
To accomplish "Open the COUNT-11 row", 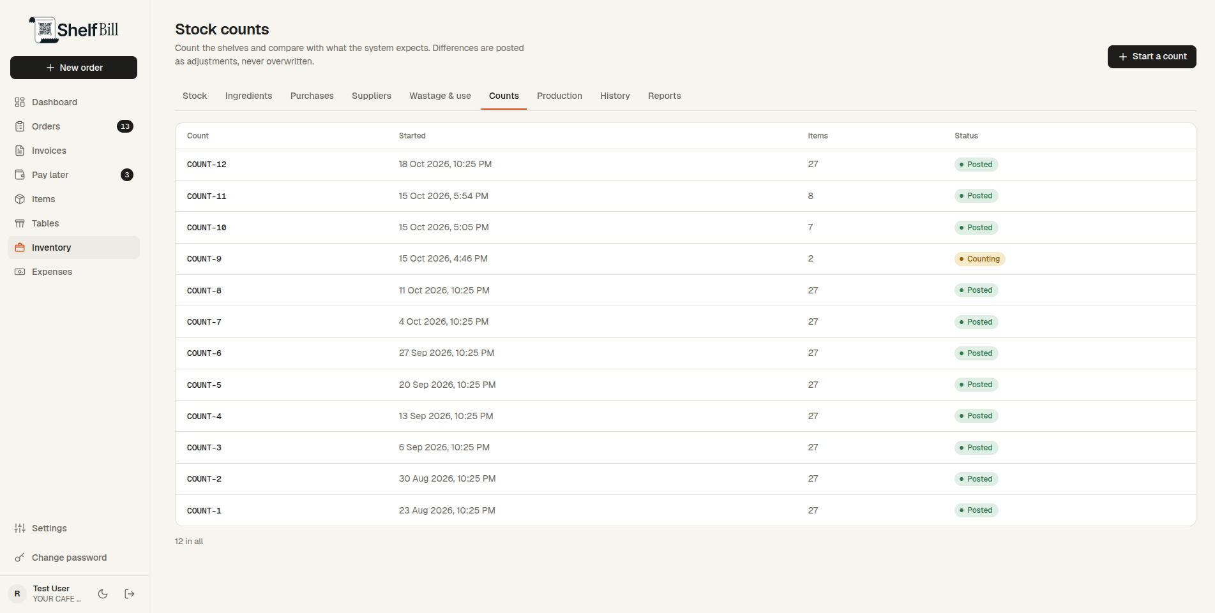I will click(685, 196).
